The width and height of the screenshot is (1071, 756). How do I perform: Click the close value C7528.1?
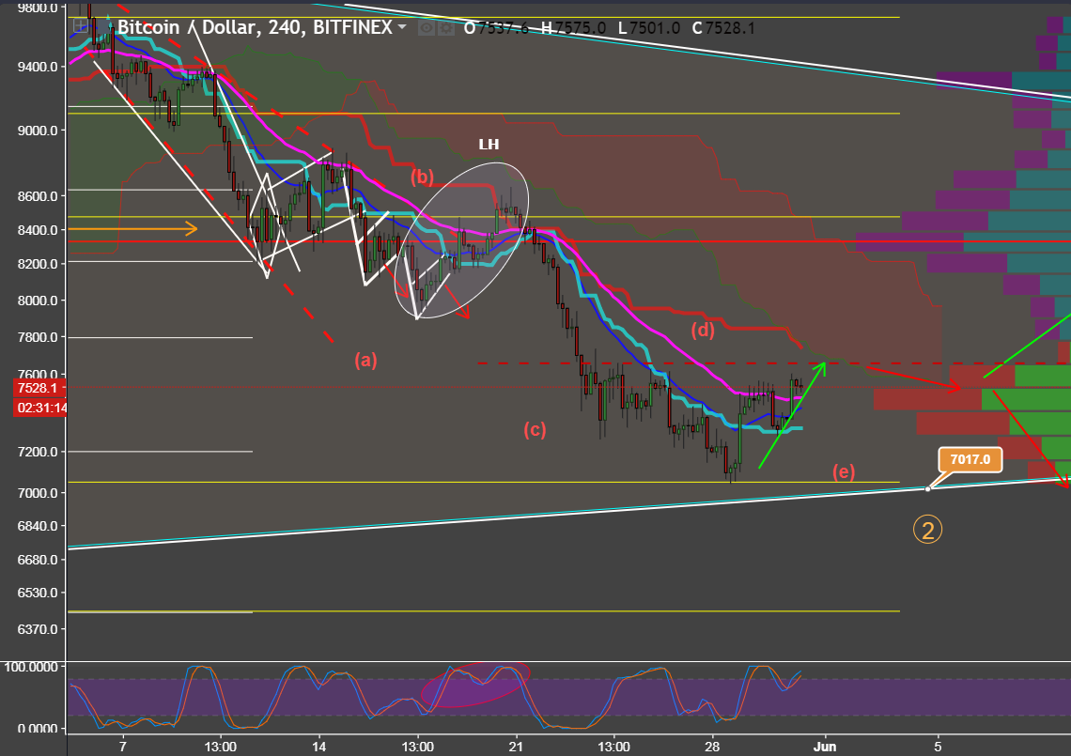(x=723, y=28)
